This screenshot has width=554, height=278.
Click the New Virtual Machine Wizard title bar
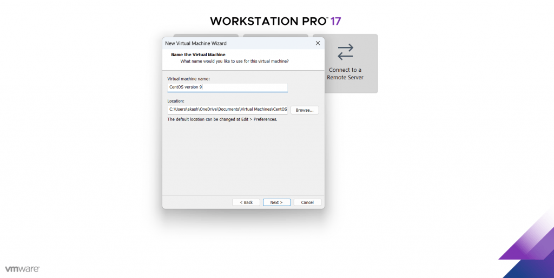pyautogui.click(x=239, y=43)
